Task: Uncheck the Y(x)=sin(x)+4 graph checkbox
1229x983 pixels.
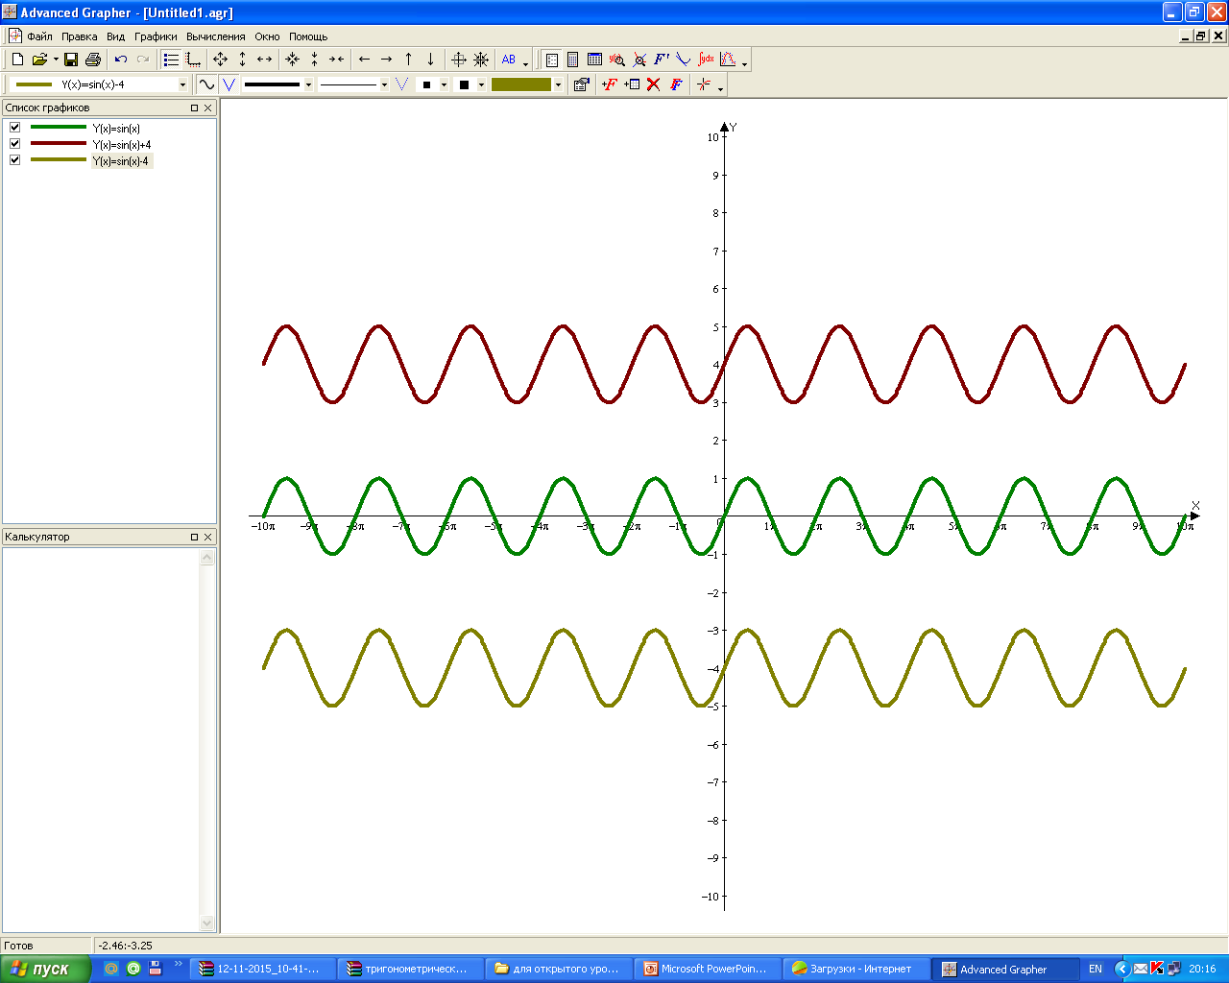Action: click(15, 144)
